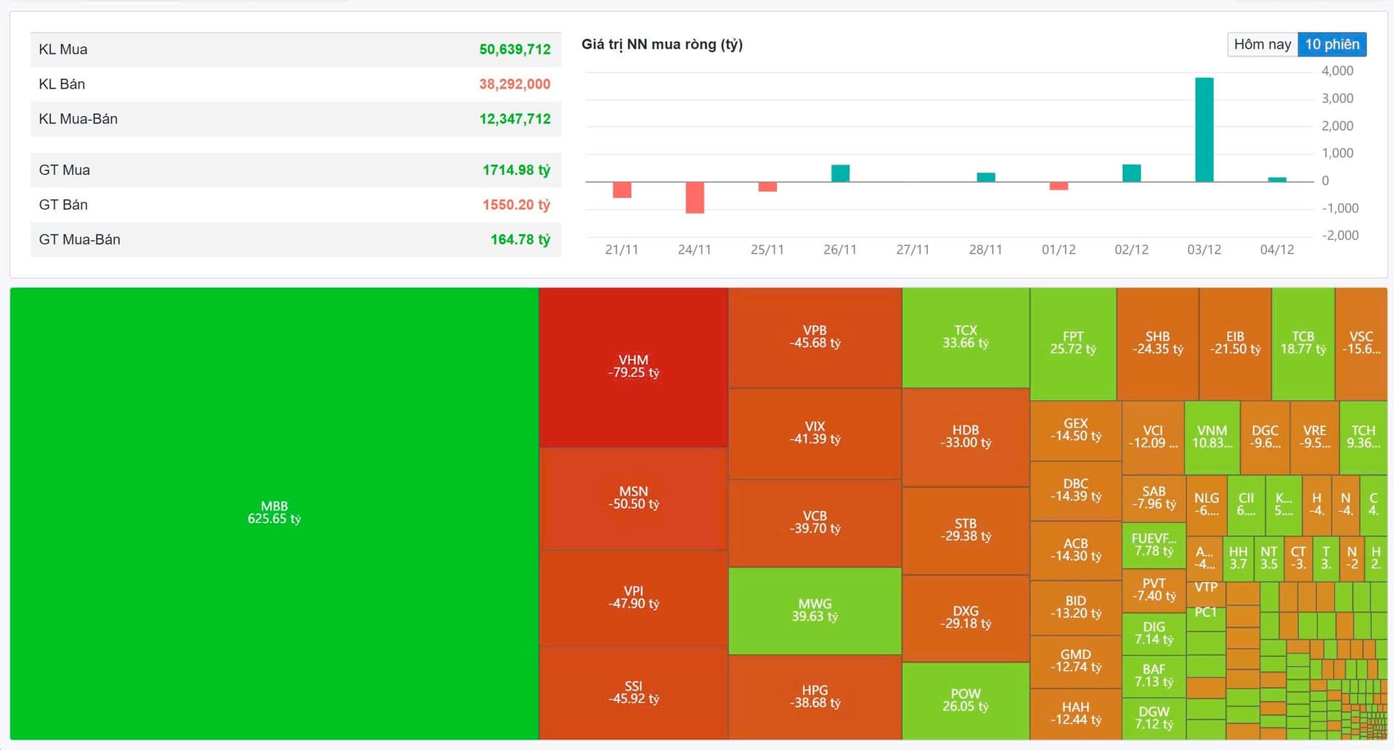The height and width of the screenshot is (750, 1394).
Task: Select the GT Mua-Bán summary row
Action: (295, 240)
